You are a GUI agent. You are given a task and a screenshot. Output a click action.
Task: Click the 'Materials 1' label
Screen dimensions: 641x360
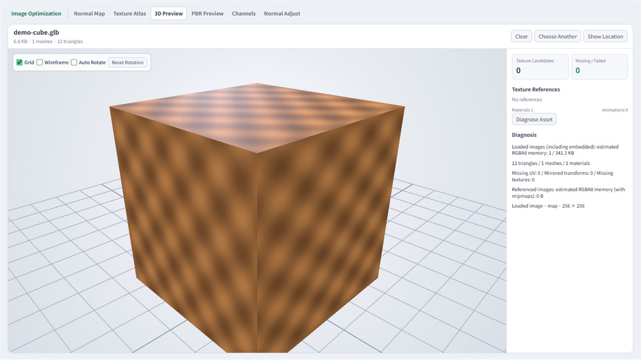522,110
